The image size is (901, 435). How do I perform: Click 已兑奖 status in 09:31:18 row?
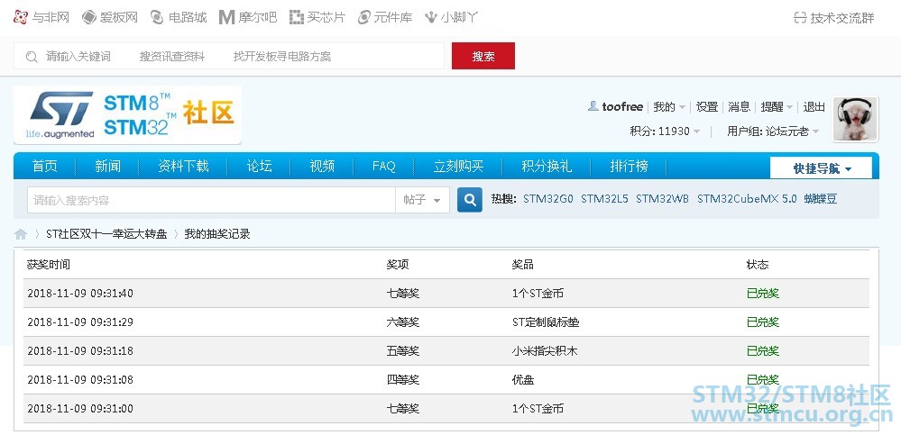[762, 351]
